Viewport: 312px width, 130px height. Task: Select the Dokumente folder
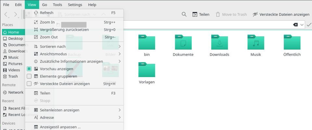coord(183,43)
